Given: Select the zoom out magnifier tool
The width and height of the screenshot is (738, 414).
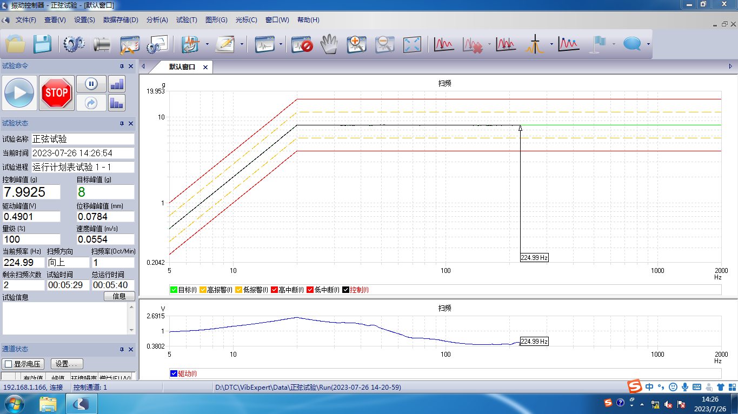Looking at the screenshot, I should (x=384, y=44).
